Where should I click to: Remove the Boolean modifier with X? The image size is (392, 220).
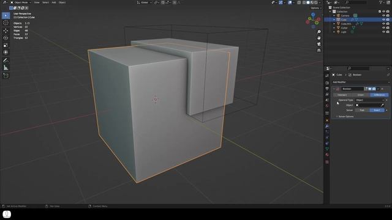coord(382,89)
